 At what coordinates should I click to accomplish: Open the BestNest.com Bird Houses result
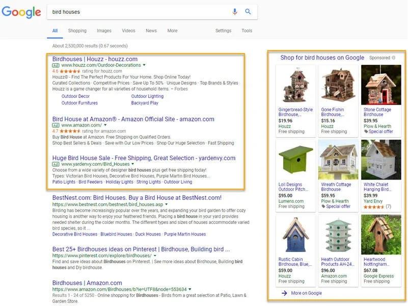pyautogui.click(x=137, y=198)
